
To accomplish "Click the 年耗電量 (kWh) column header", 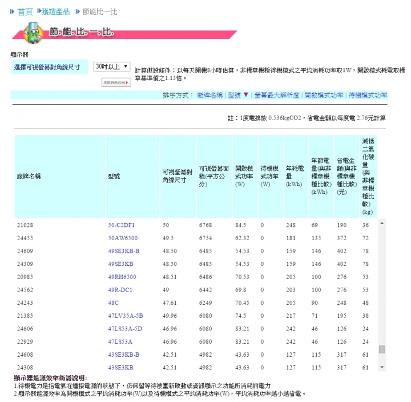I will 295,176.
